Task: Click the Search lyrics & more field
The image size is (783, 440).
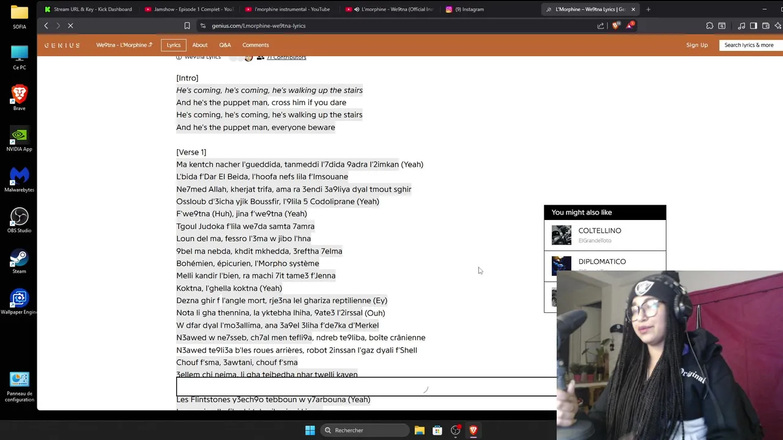Action: pyautogui.click(x=751, y=45)
